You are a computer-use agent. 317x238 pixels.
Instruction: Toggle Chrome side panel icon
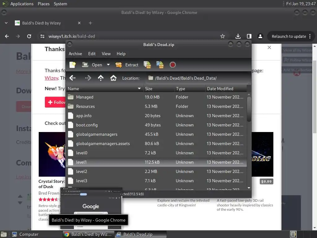(249, 36)
